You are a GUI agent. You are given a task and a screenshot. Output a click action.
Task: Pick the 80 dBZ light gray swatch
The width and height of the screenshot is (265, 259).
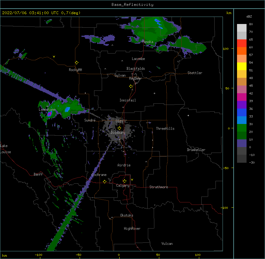coord(242,28)
